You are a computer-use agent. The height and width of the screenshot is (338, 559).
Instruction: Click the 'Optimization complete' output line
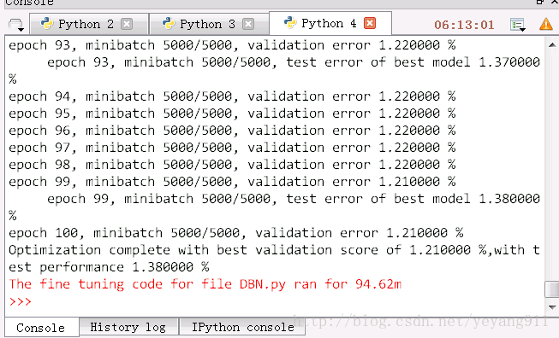(x=274, y=250)
